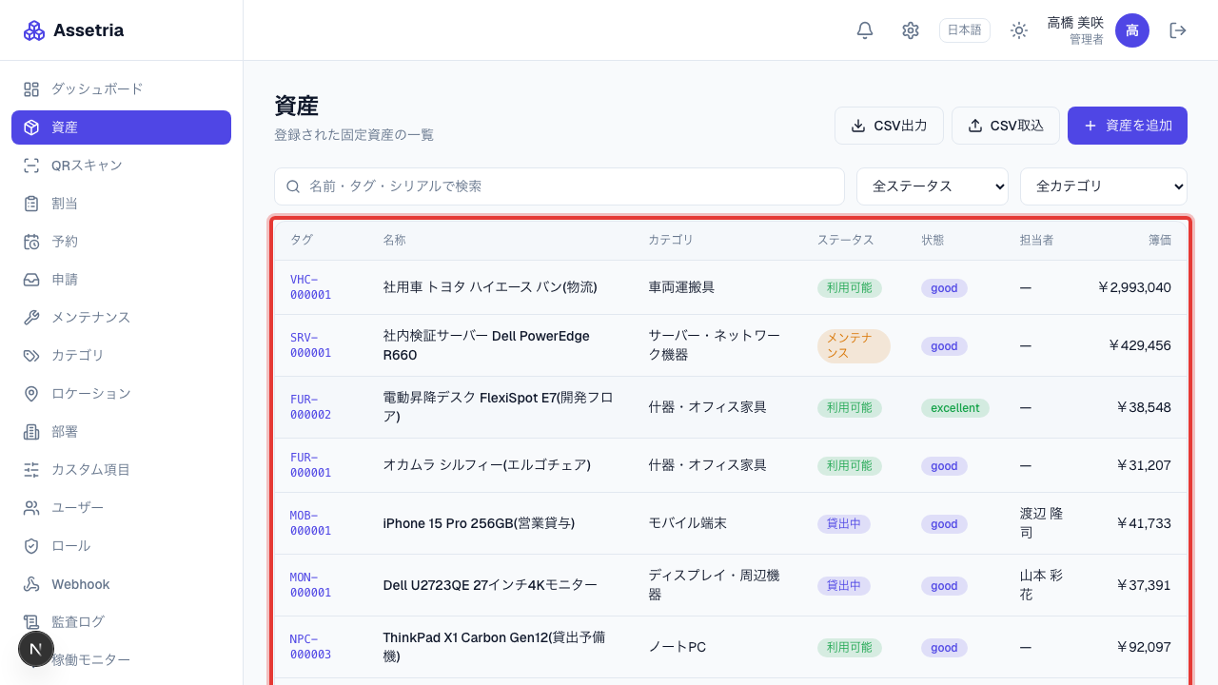Open 予約 sidebar item
The width and height of the screenshot is (1218, 685).
(x=121, y=242)
